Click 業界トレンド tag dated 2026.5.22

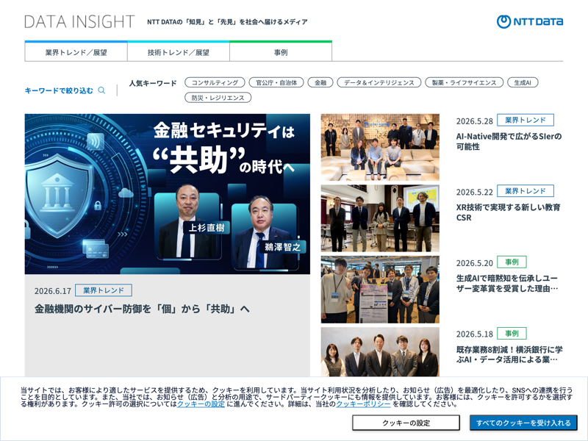[526, 191]
